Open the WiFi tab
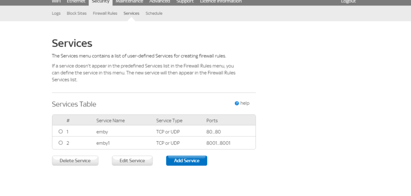Screen dimensions: 411x196 [x=56, y=2]
